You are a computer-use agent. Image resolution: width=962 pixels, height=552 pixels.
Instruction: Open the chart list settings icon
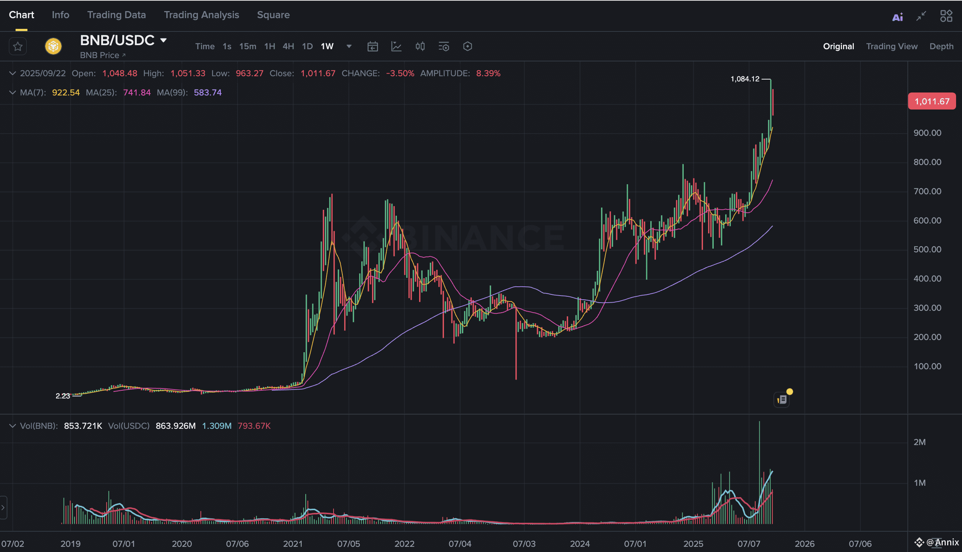click(444, 46)
